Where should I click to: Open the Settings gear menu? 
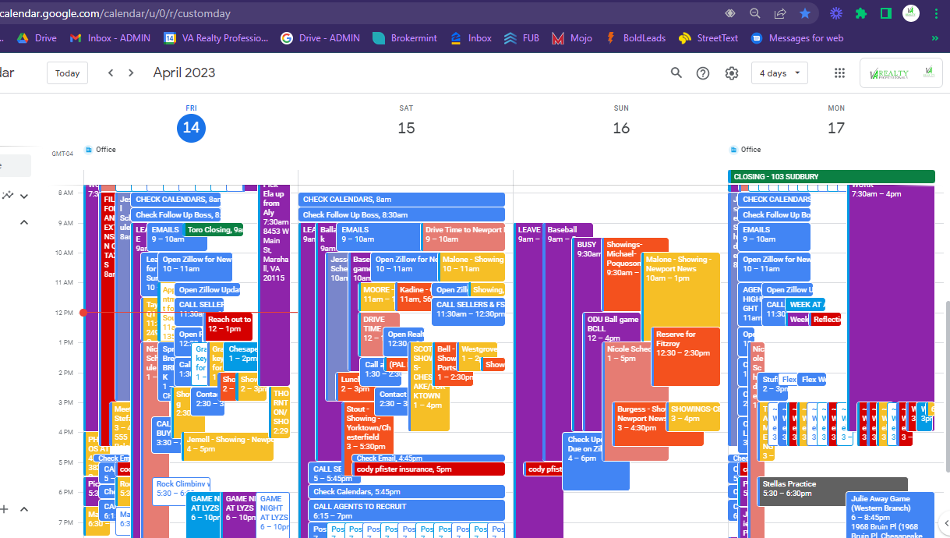[731, 73]
